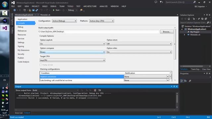Switch to the Class View tab

click(206, 69)
